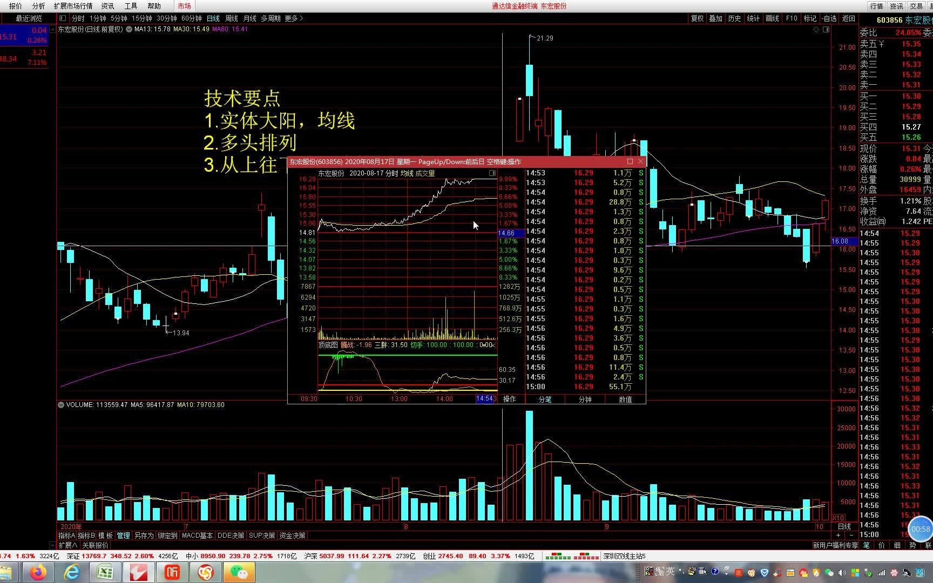Select the 周线 weekly period
This screenshot has width=933, height=583.
[232, 18]
